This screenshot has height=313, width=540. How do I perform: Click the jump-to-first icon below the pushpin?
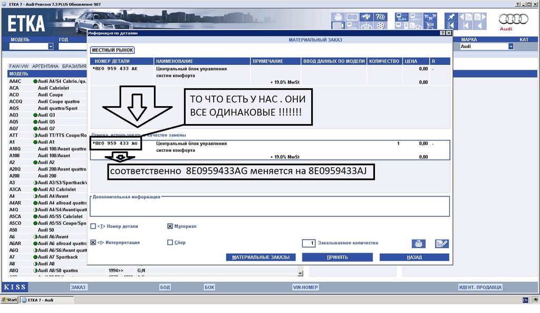[451, 25]
